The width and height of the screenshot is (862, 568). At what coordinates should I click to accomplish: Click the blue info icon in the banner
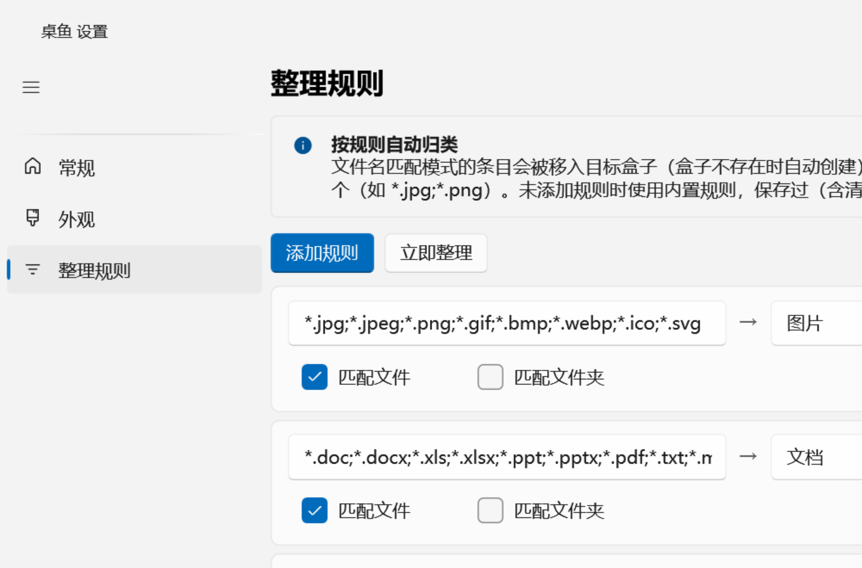coord(303,145)
